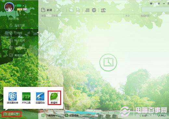This screenshot has height=119, width=169.
Task: Click the 我的下载 heading
Action: [x=14, y=19]
